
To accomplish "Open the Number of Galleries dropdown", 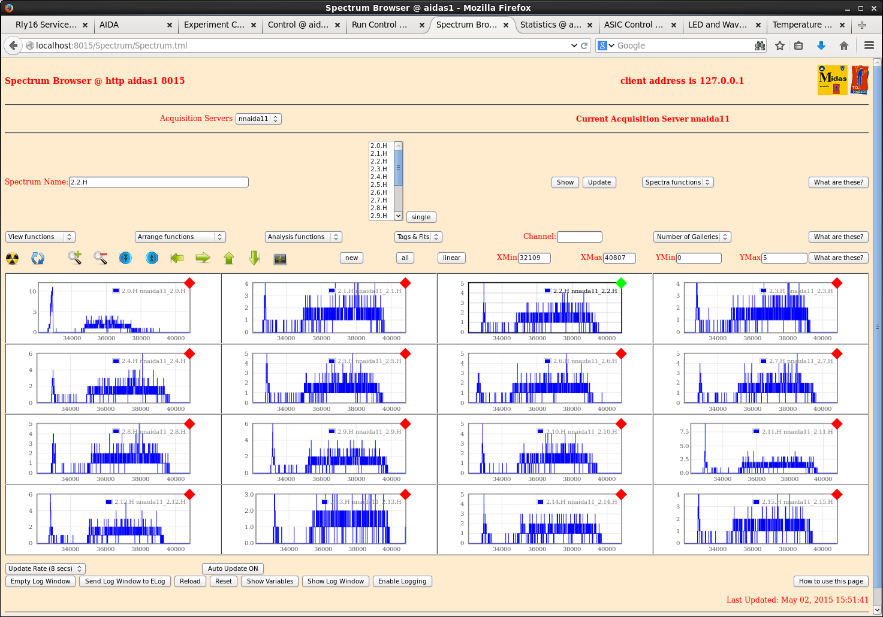I will point(692,237).
